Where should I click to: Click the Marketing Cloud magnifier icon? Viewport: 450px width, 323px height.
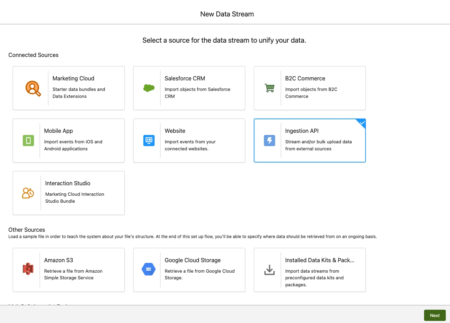pos(33,88)
